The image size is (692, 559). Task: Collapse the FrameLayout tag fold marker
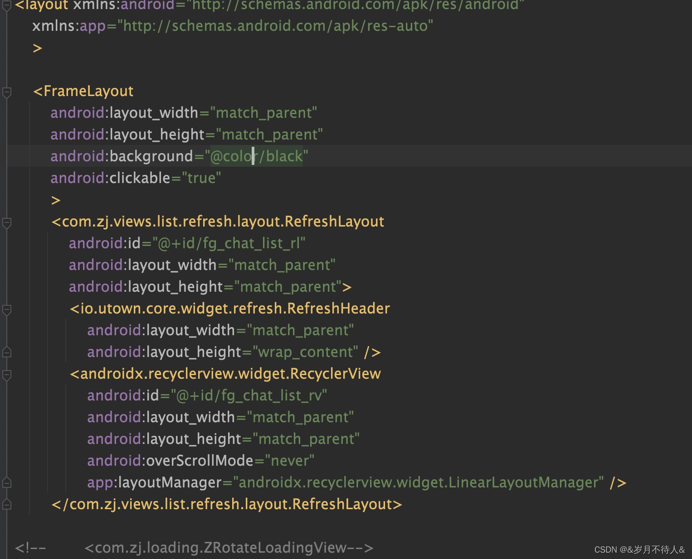[x=7, y=92]
